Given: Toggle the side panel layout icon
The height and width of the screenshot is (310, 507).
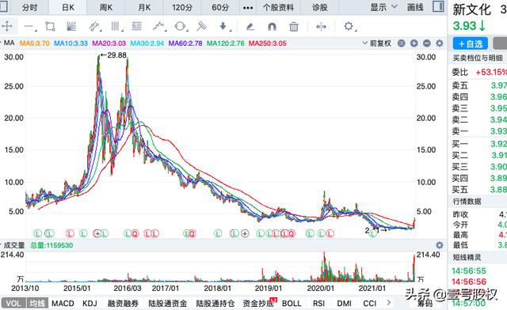Looking at the screenshot, I should click(x=438, y=6).
